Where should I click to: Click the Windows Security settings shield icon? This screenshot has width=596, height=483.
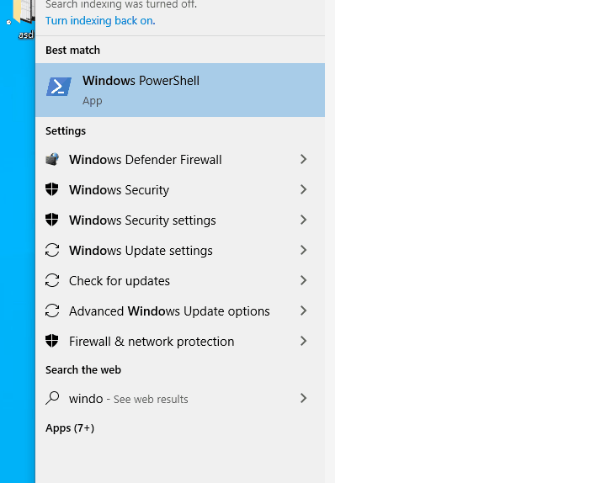[52, 220]
